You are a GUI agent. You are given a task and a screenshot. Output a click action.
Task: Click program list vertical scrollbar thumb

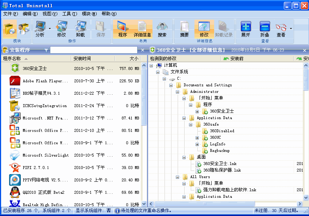(144, 97)
